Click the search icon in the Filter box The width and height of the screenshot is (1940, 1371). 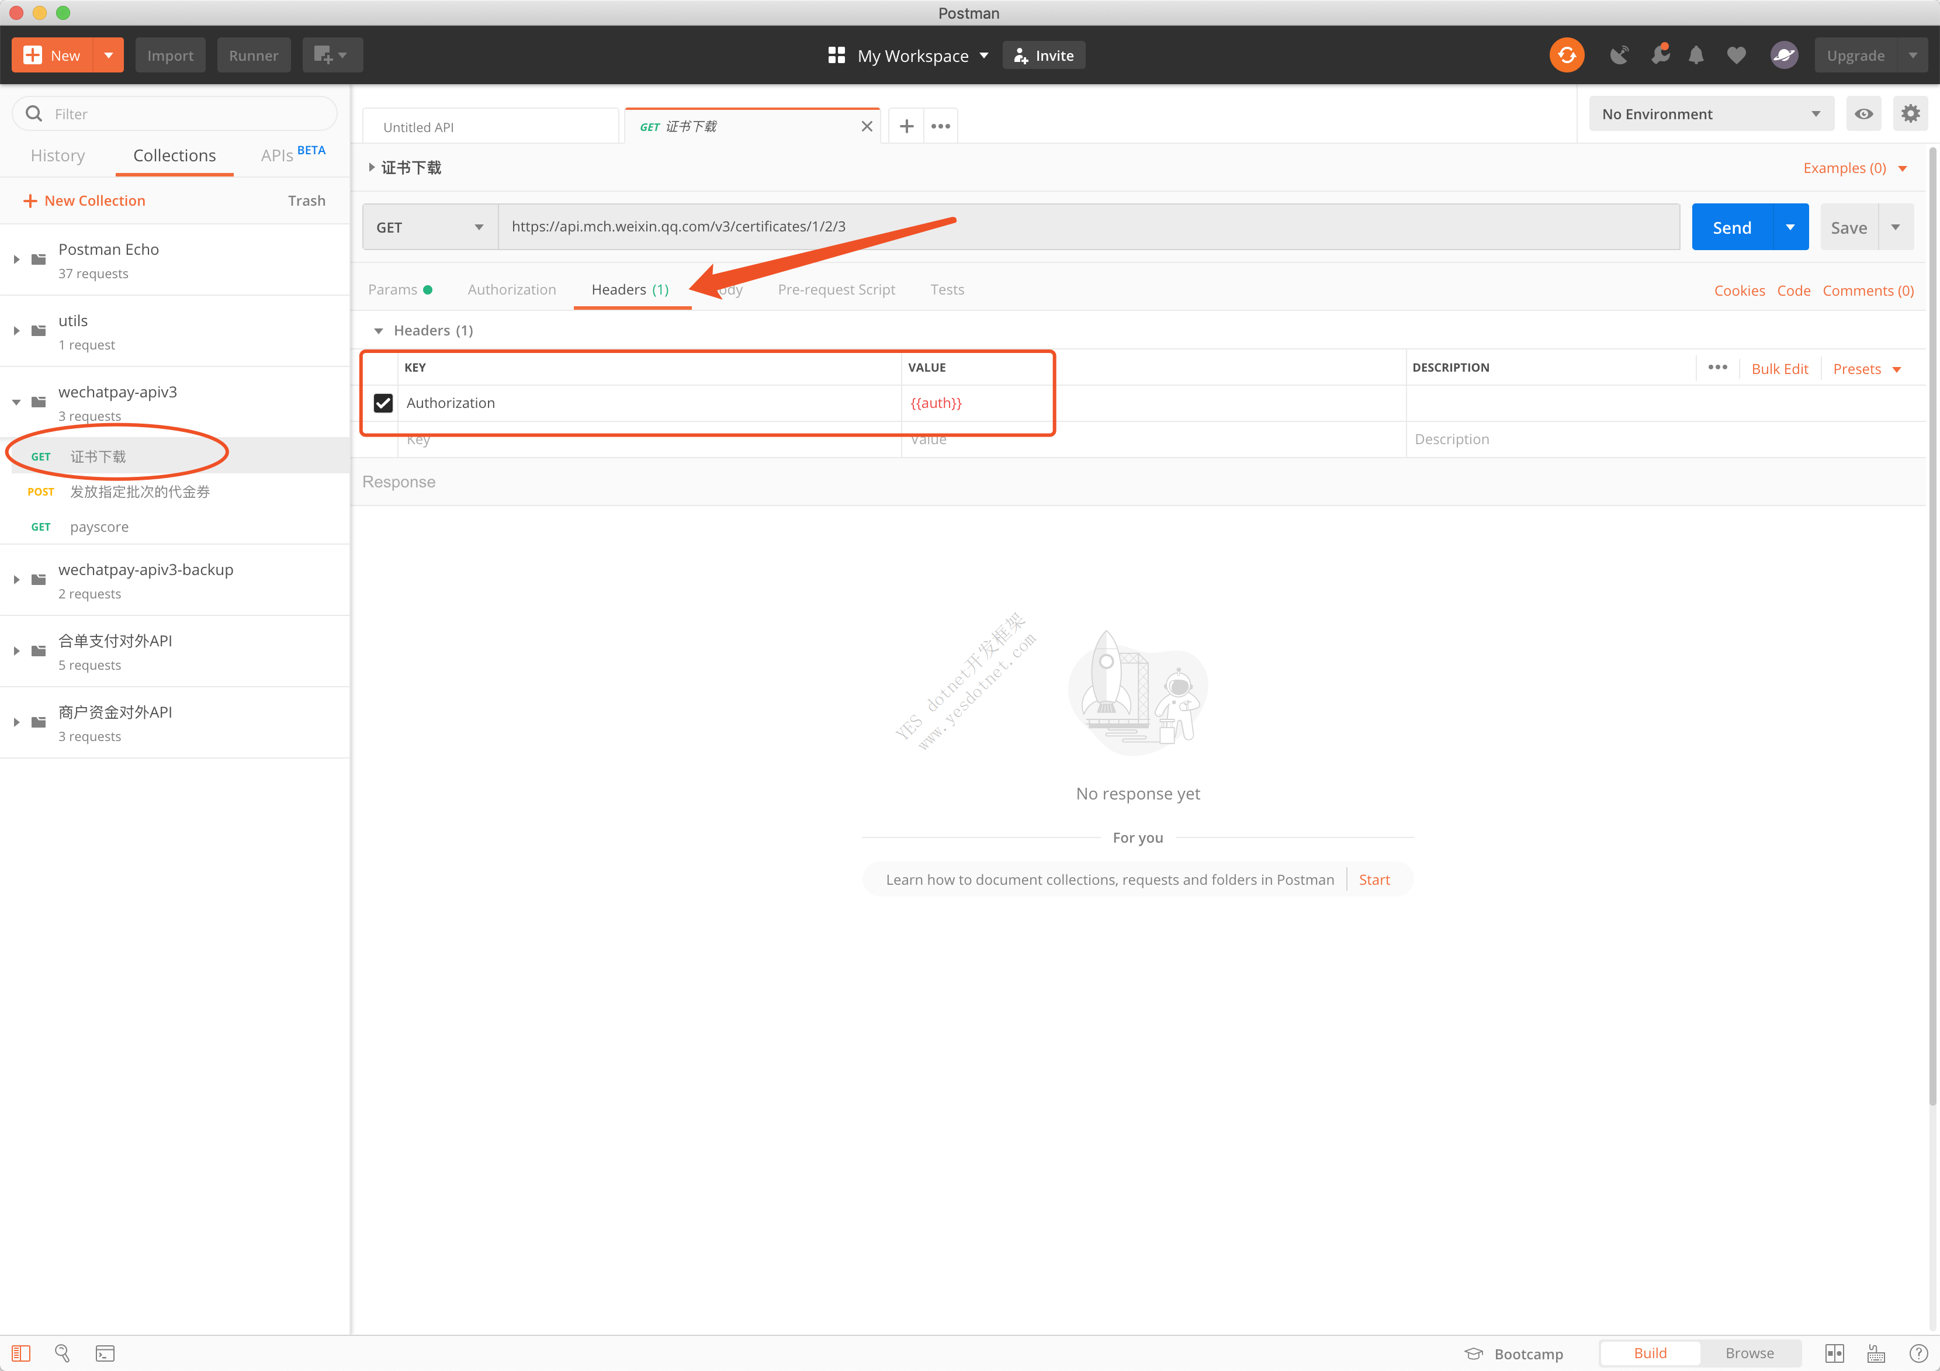tap(34, 114)
